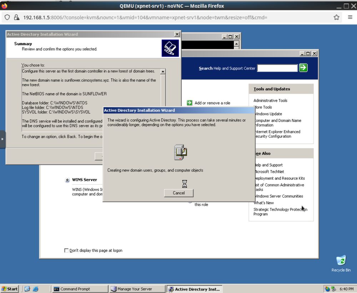Click the hourglass icon above Cancel
Image resolution: width=357 pixels, height=293 pixels.
coord(185,184)
